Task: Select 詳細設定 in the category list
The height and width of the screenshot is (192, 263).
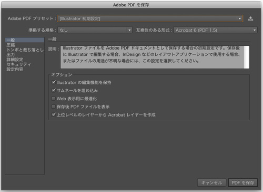Action: (x=25, y=60)
